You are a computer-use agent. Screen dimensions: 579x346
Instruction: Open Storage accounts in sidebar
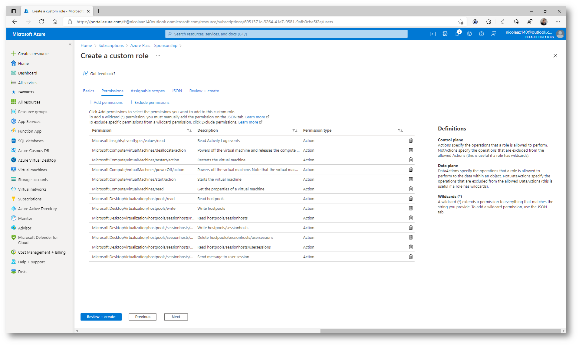[x=33, y=180]
